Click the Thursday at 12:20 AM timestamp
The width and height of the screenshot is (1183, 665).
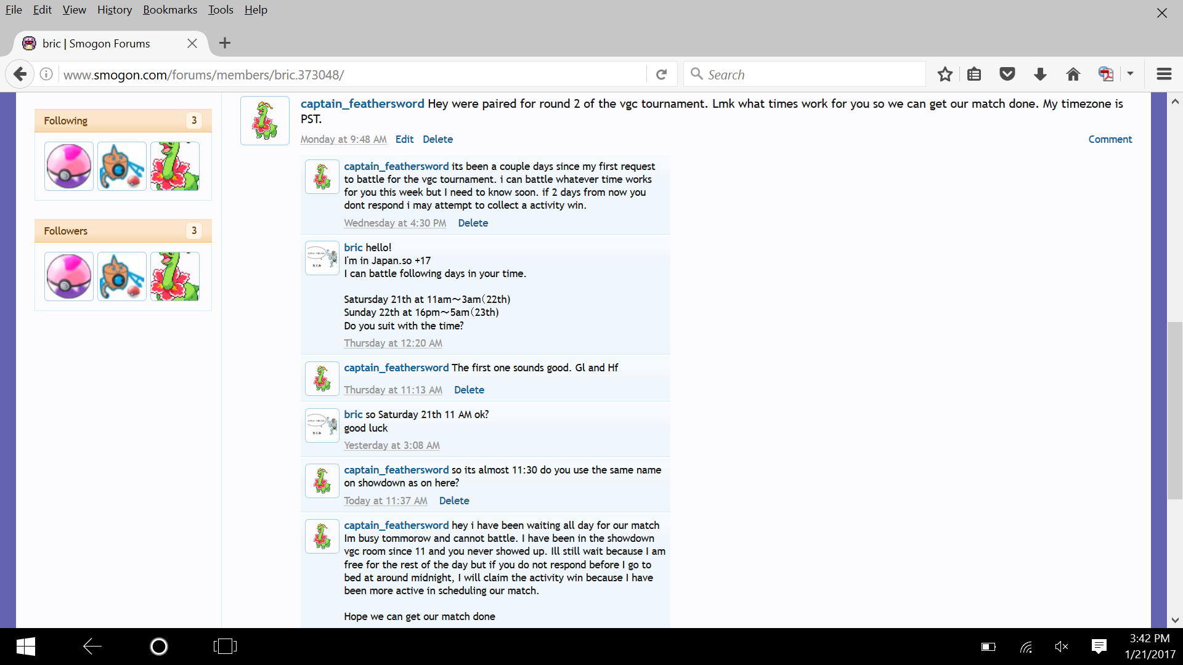click(x=393, y=343)
